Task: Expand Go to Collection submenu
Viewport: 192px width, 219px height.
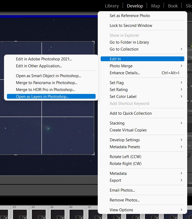Action: pyautogui.click(x=142, y=49)
